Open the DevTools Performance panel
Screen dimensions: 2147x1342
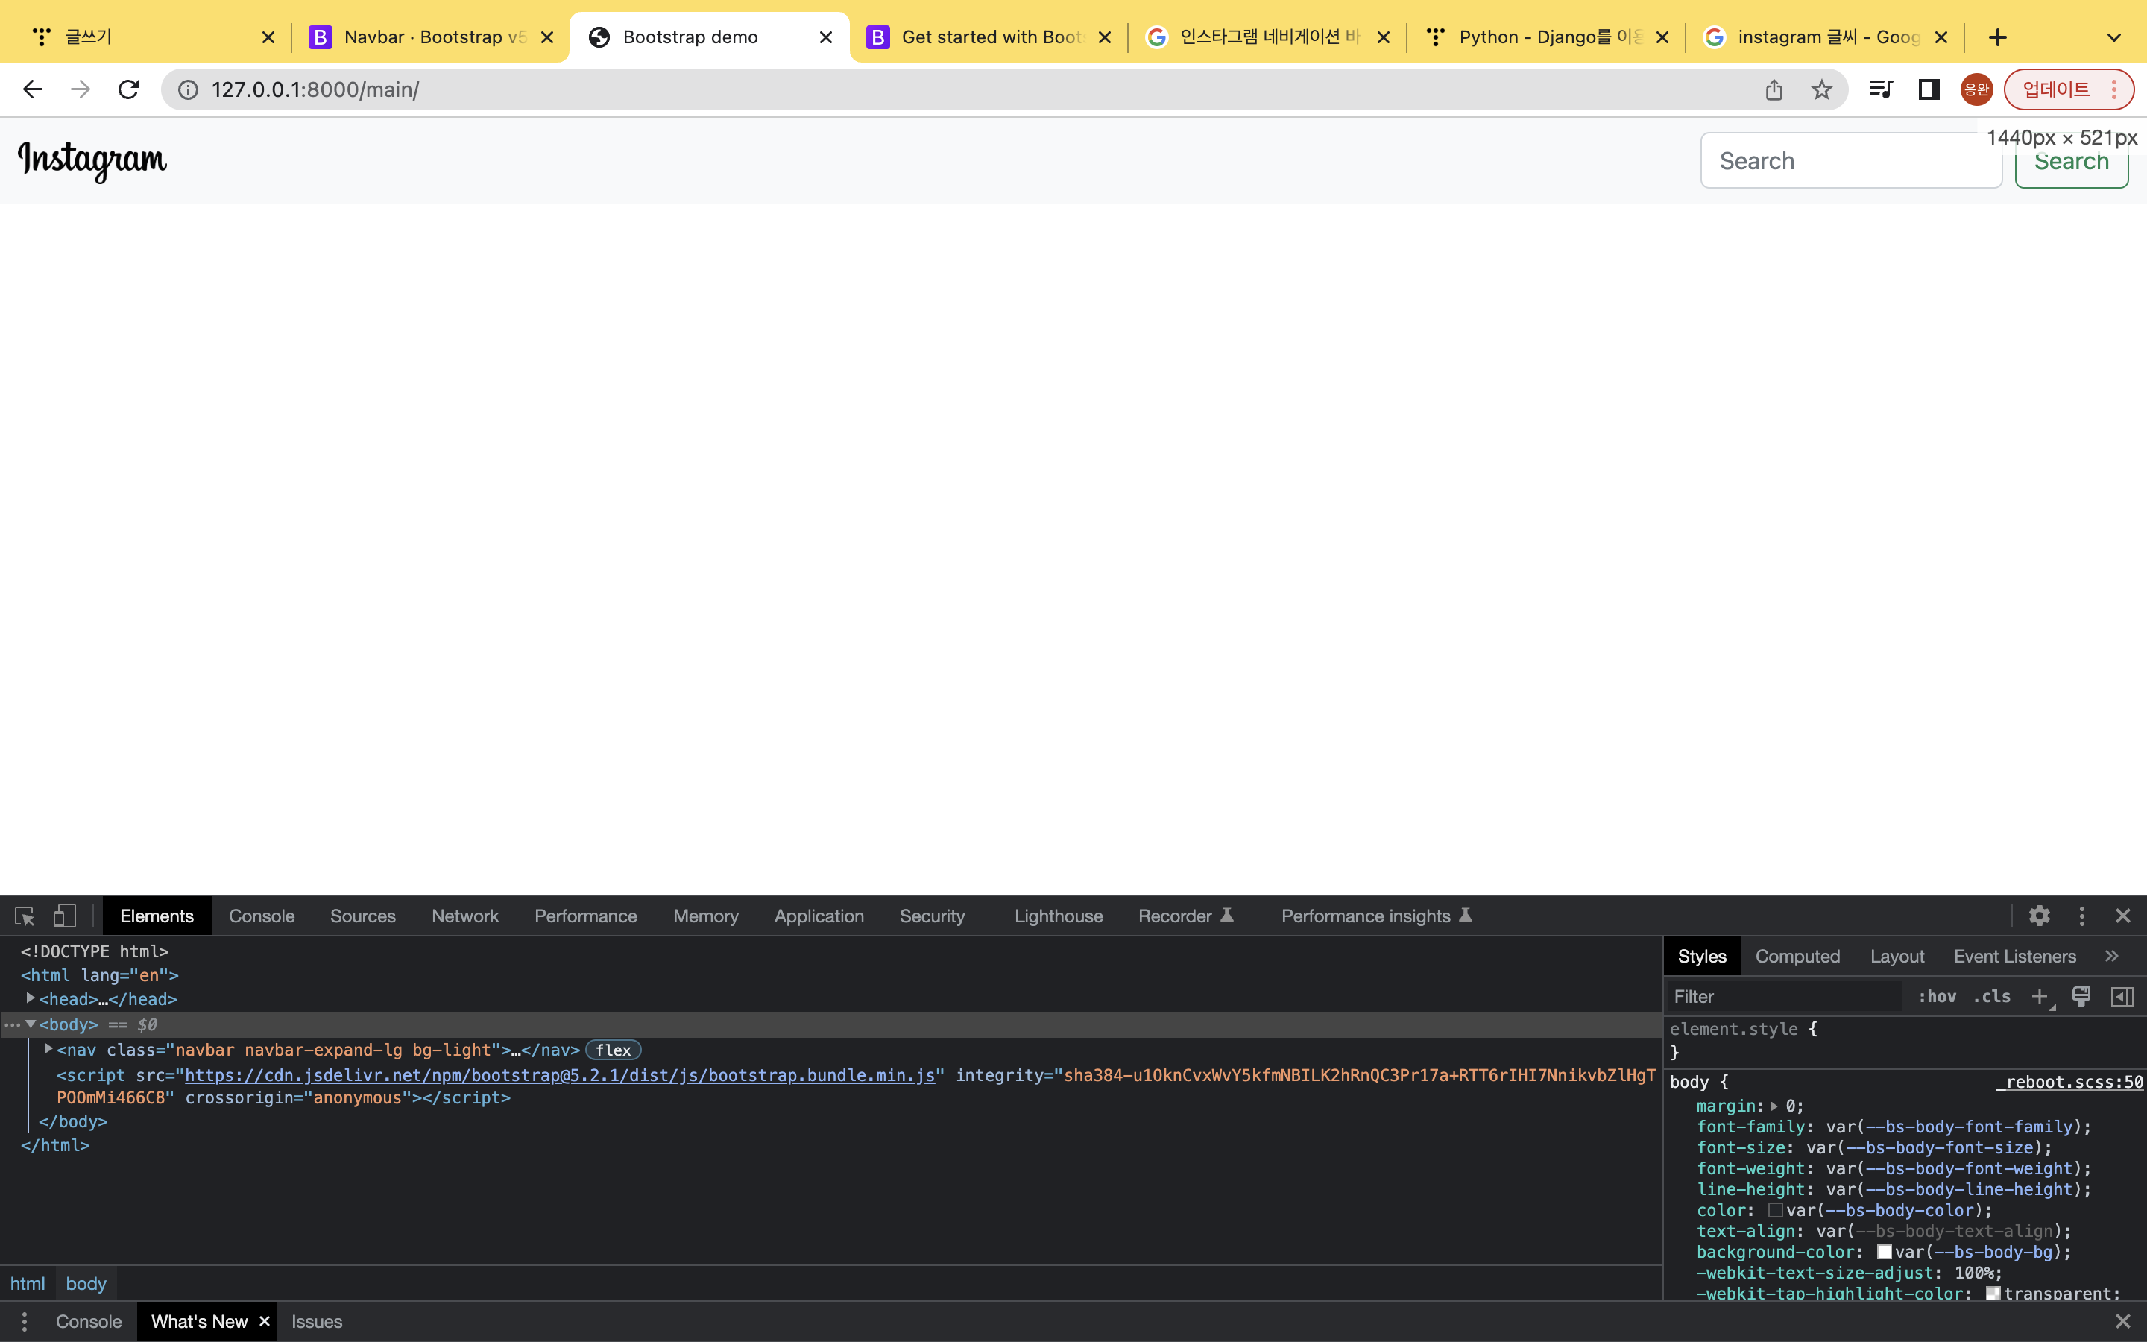pyautogui.click(x=585, y=916)
